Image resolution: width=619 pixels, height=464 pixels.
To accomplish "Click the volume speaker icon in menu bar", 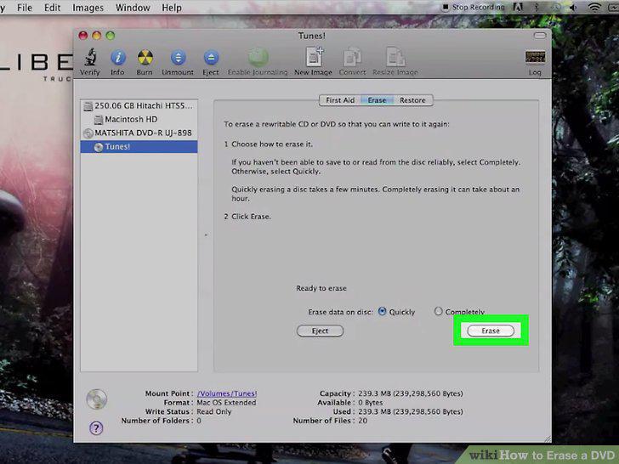I will click(x=573, y=7).
